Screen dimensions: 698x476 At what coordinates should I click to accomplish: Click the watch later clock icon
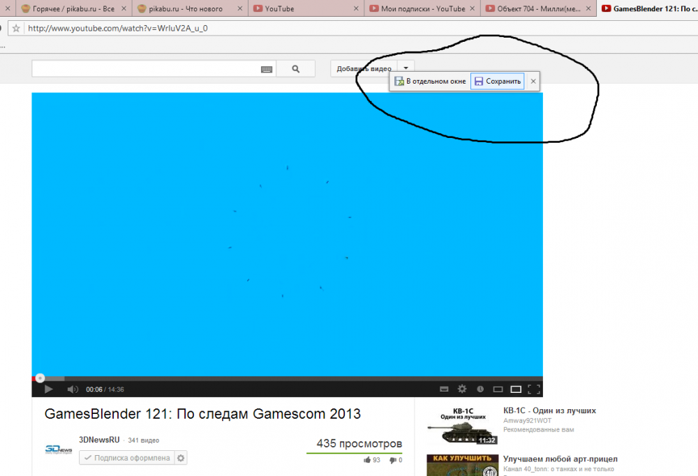point(480,389)
